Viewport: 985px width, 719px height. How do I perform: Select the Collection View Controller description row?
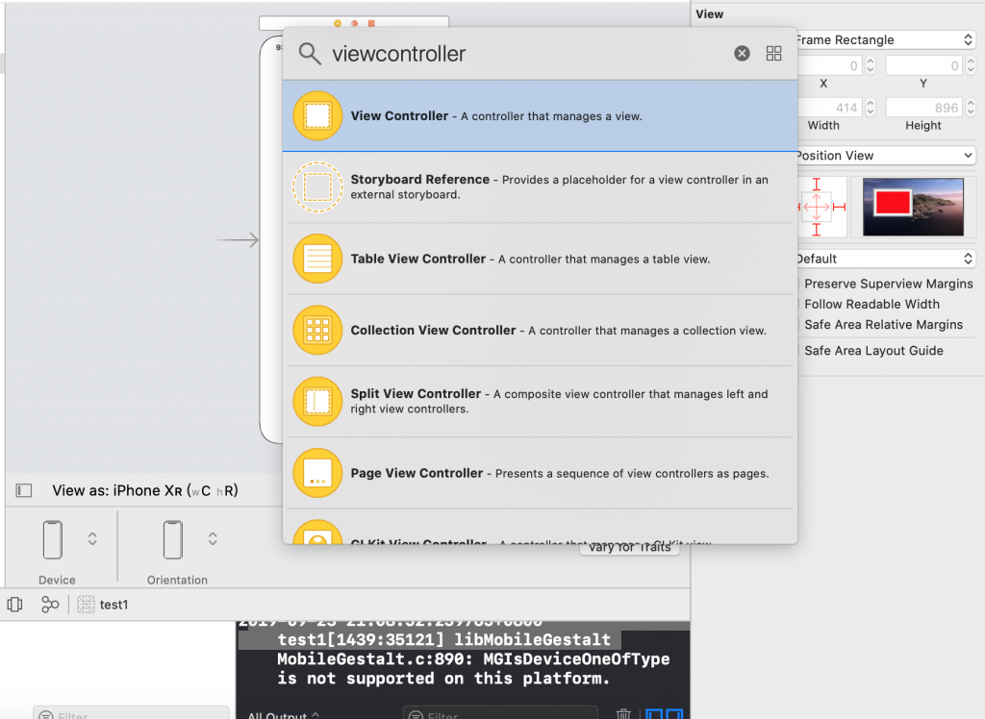pyautogui.click(x=540, y=331)
